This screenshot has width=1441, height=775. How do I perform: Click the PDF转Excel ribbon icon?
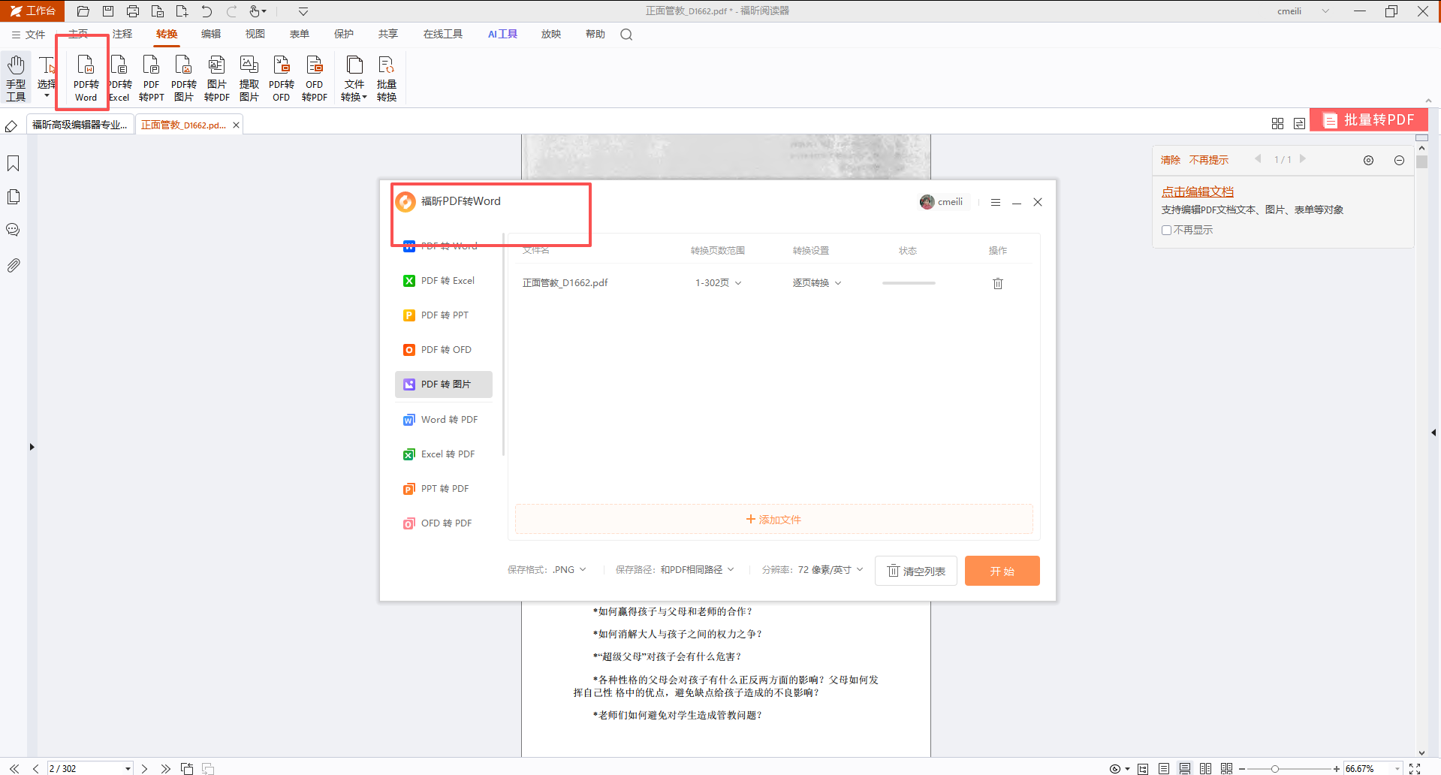(x=119, y=77)
